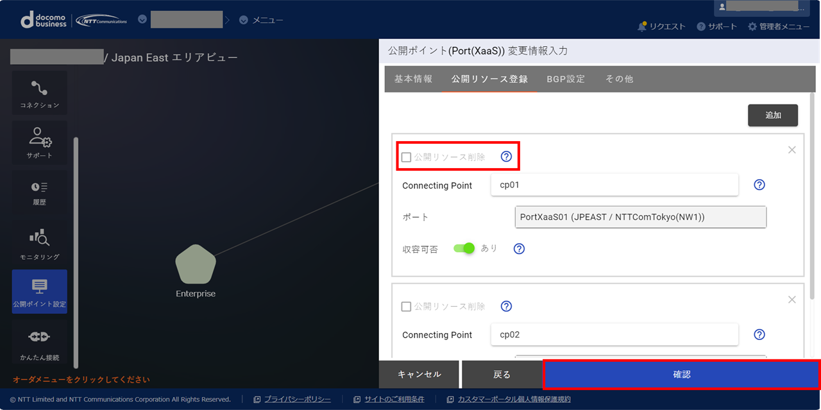Open the サポート sidebar item
This screenshot has height=410, width=821.
[40, 143]
